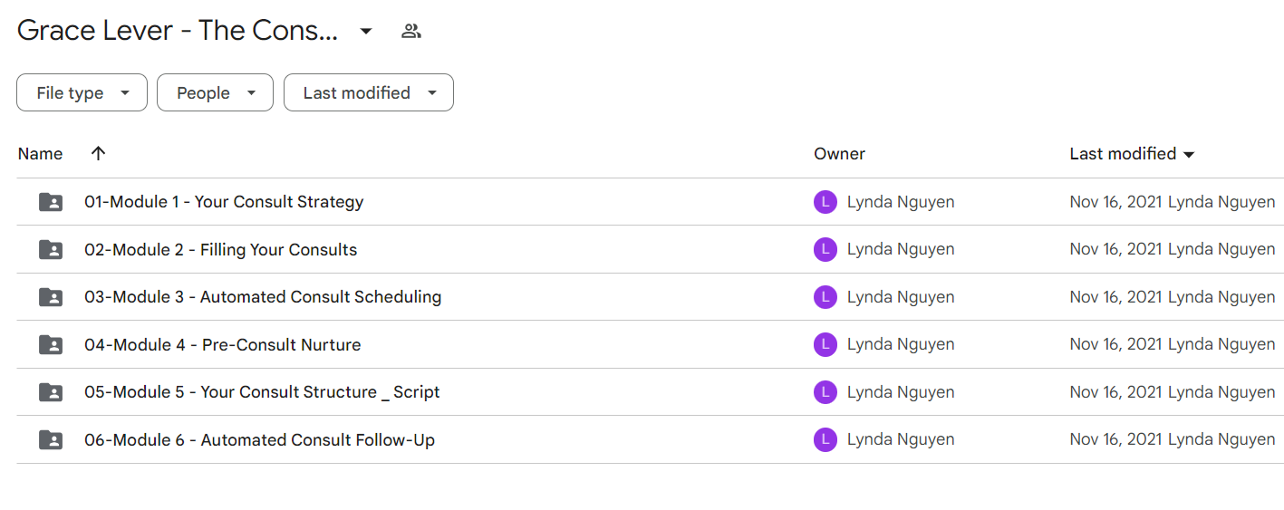Reverse sort order with Name arrow
The width and height of the screenshot is (1284, 510).
pos(99,153)
